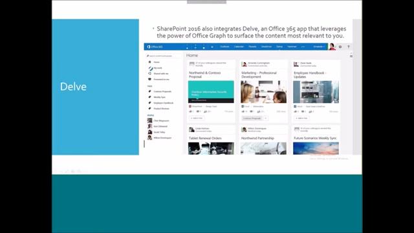Open Northwind Partnership title link
This screenshot has width=414, height=233.
257,138
